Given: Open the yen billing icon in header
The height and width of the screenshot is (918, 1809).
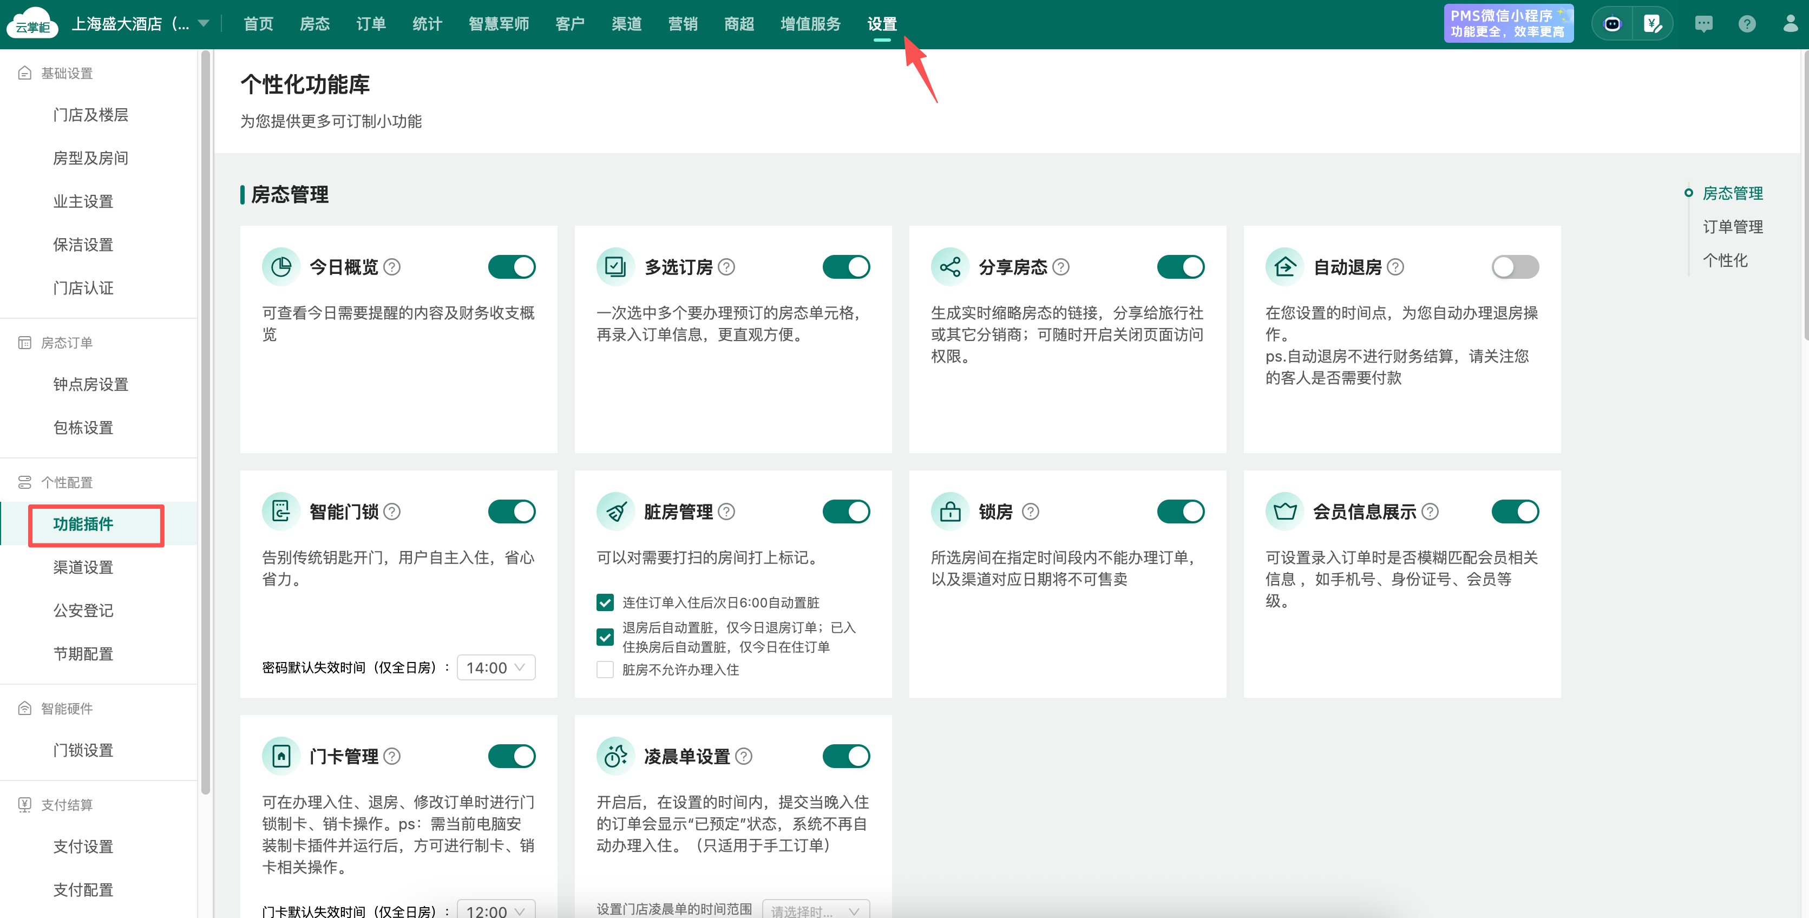Looking at the screenshot, I should pyautogui.click(x=1653, y=24).
